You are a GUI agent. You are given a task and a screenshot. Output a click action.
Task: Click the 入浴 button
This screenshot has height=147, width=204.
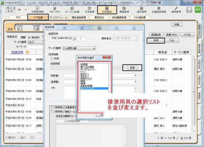click(x=171, y=41)
